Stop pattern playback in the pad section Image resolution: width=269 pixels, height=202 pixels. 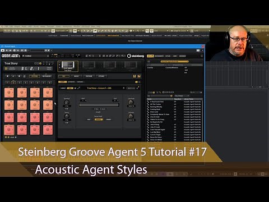(x=7, y=76)
